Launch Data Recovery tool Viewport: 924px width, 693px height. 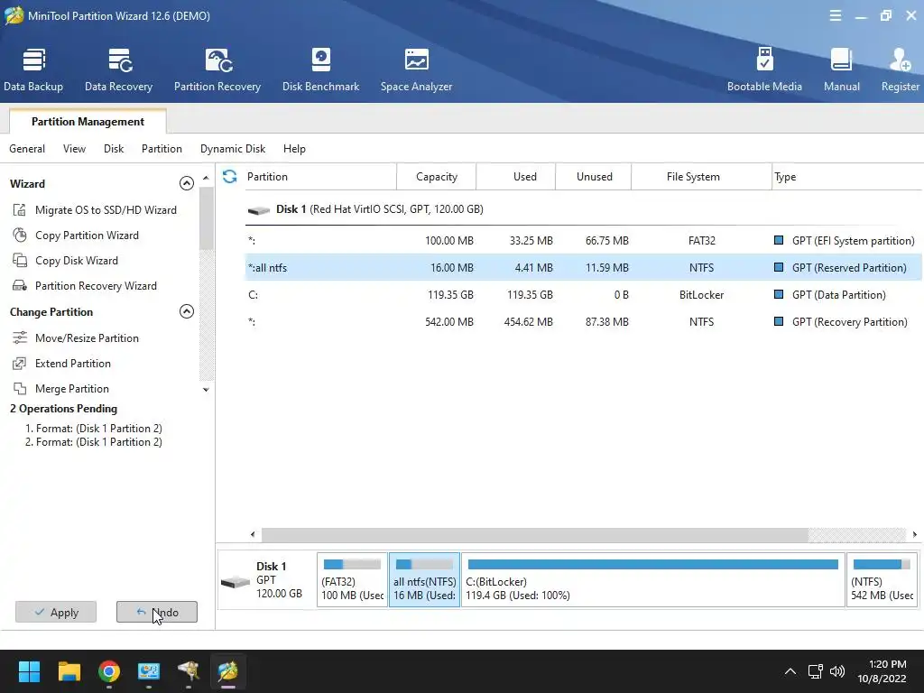[x=118, y=70]
